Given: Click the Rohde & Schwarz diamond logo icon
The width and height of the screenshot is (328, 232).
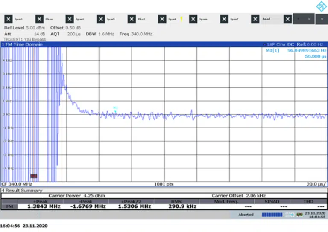Looking at the screenshot, I should pos(321,6).
